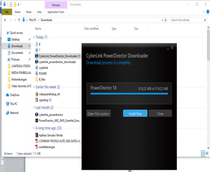Select Desktop in the navigation pane
The height and width of the screenshot is (172, 210).
click(15, 39)
